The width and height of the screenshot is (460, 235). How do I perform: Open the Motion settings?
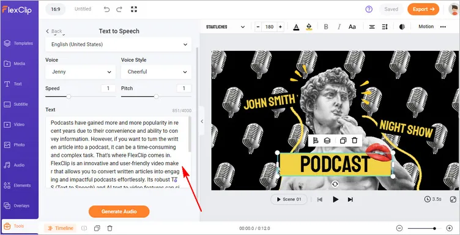[426, 27]
